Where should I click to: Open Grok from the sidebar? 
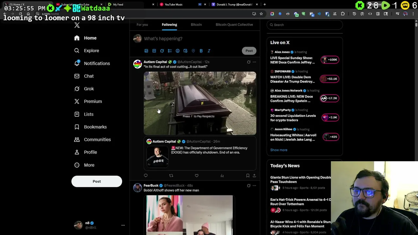84,89
